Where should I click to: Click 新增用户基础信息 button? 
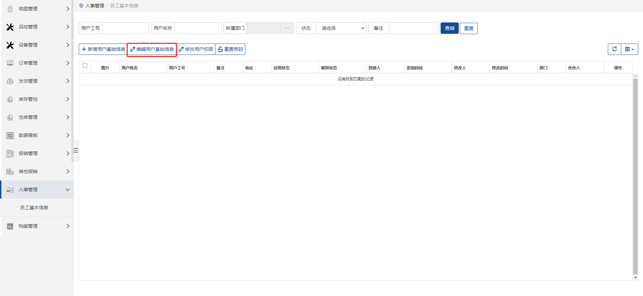[103, 49]
